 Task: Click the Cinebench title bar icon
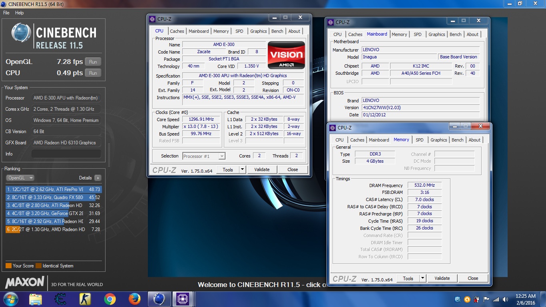pos(4,4)
